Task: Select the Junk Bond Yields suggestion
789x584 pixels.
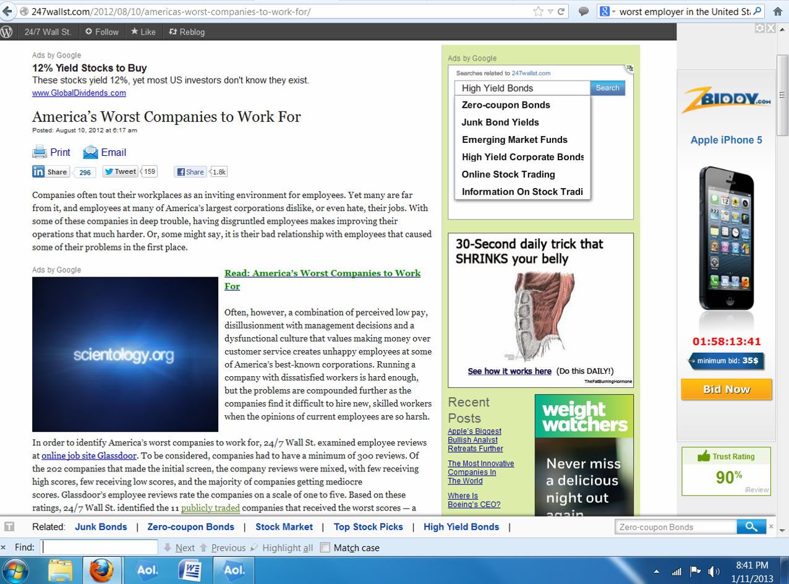Action: coord(500,122)
